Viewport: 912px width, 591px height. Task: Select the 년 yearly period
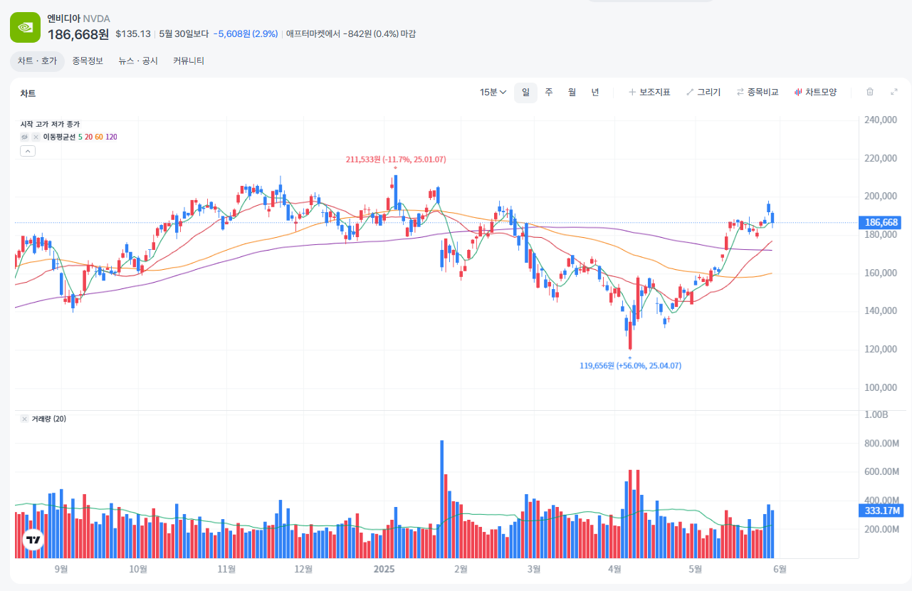tap(595, 92)
